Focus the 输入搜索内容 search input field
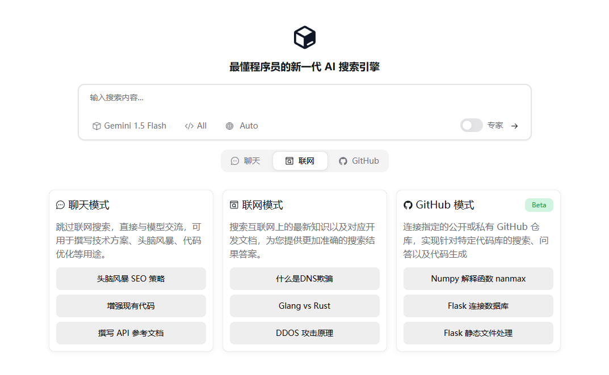 click(304, 97)
